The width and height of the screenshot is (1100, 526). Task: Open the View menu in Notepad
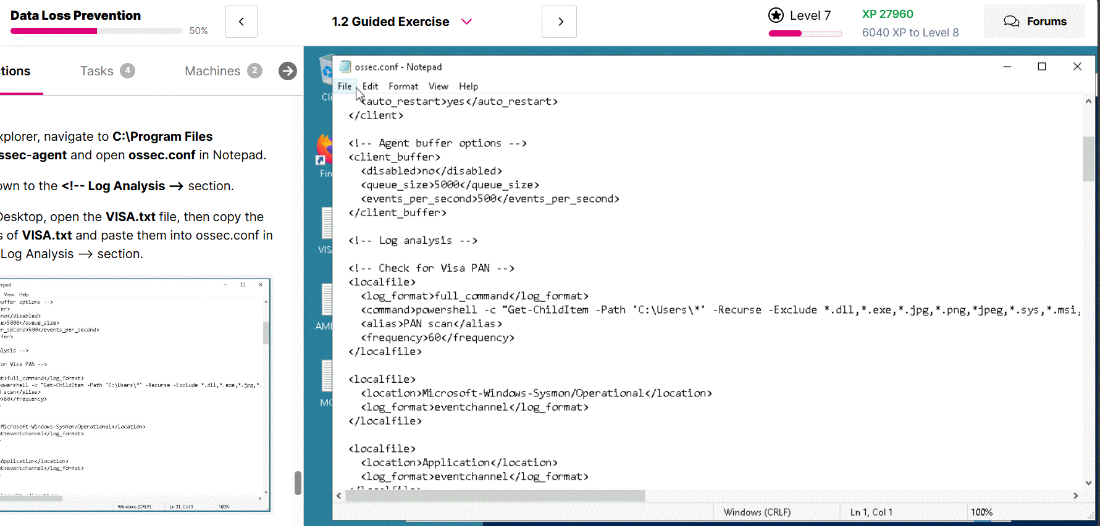point(438,86)
